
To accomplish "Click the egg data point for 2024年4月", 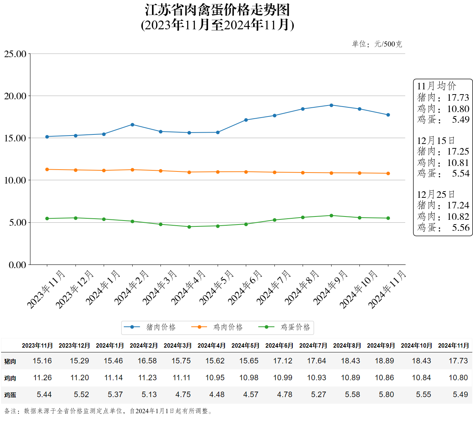I will pyautogui.click(x=189, y=227).
